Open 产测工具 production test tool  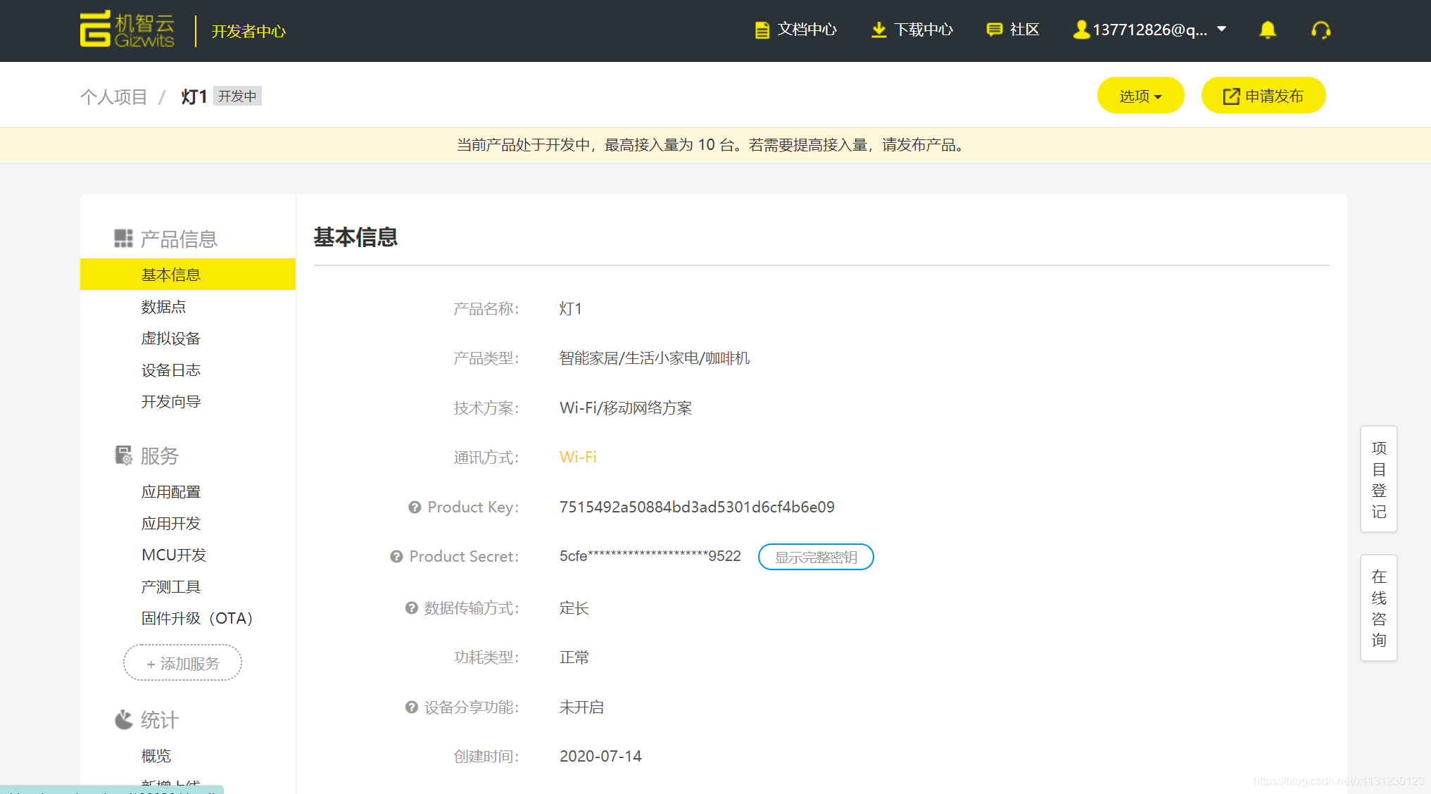click(170, 587)
